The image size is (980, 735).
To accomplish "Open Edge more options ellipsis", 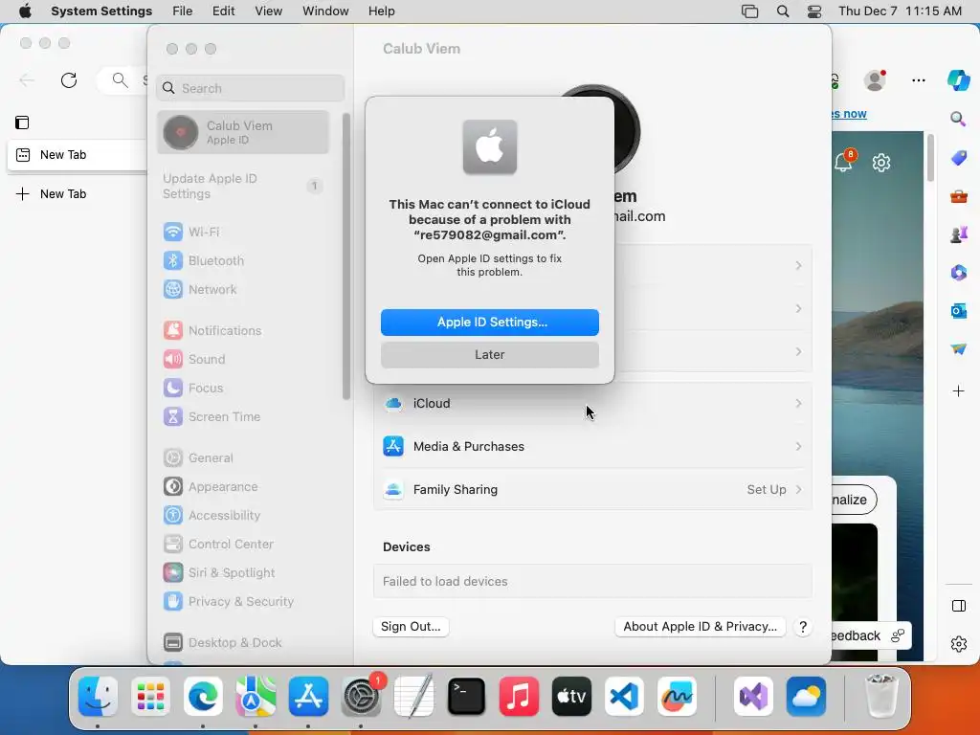I will coord(918,80).
